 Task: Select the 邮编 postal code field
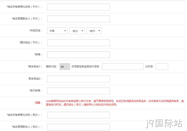pyautogui.click(x=78, y=55)
